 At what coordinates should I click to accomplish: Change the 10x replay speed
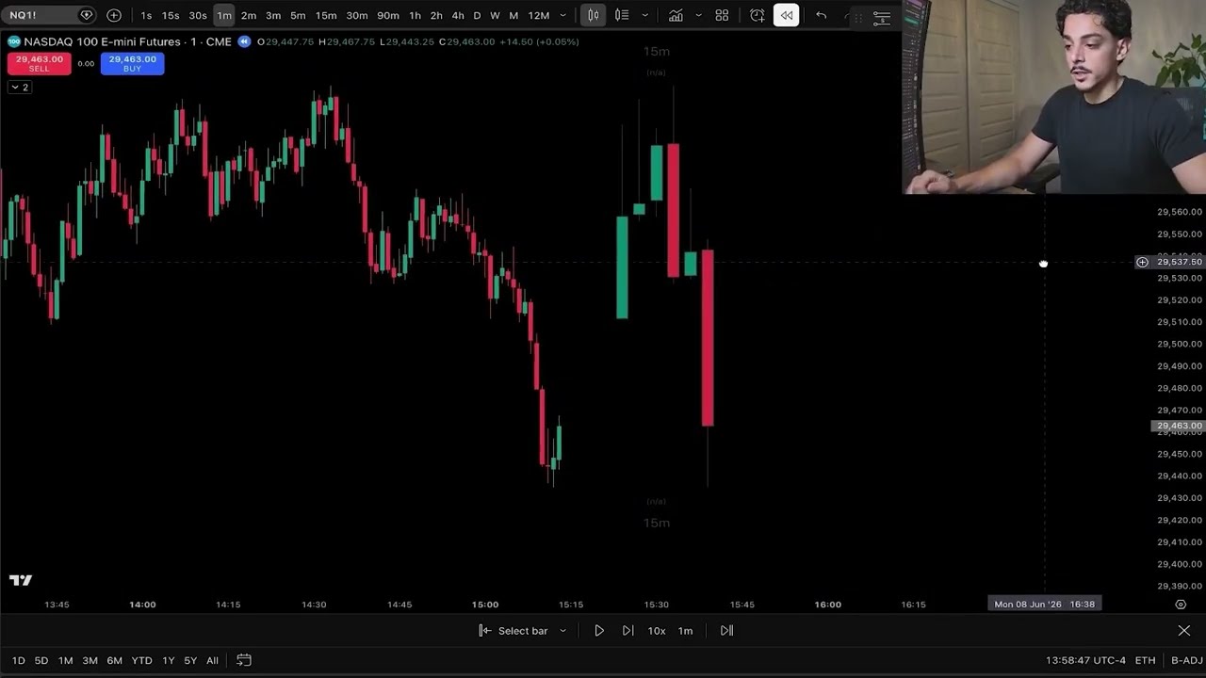[657, 631]
